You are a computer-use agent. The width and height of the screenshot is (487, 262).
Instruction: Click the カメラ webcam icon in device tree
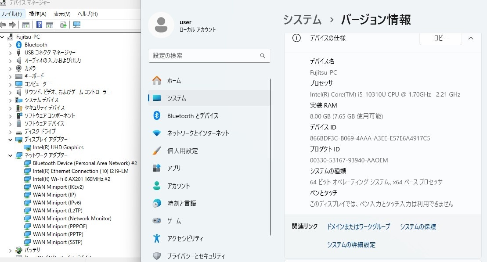tap(19, 68)
